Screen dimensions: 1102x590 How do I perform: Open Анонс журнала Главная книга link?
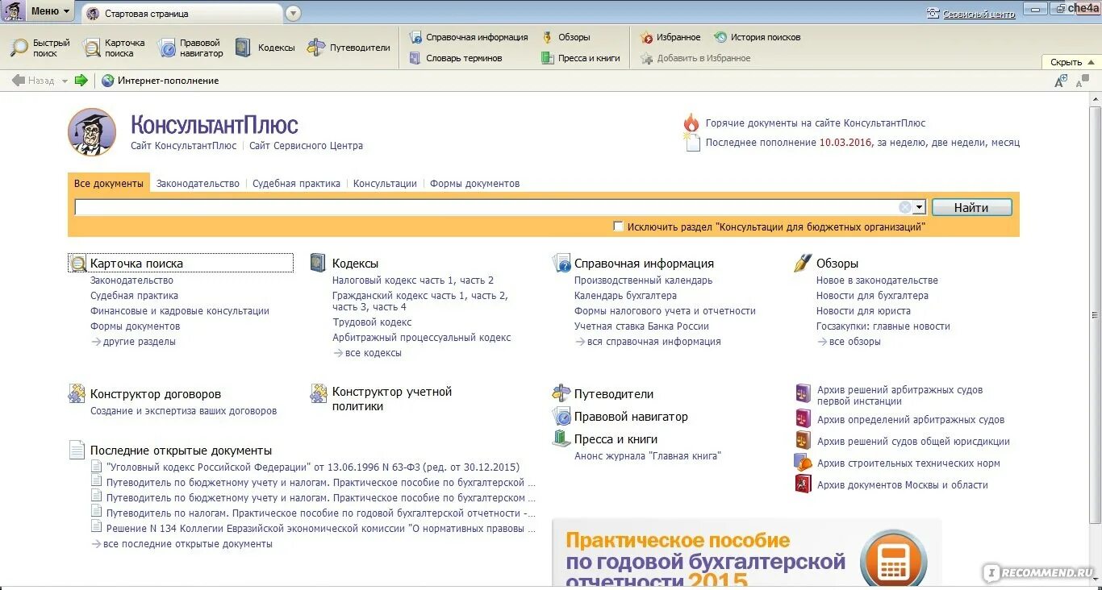coord(647,456)
